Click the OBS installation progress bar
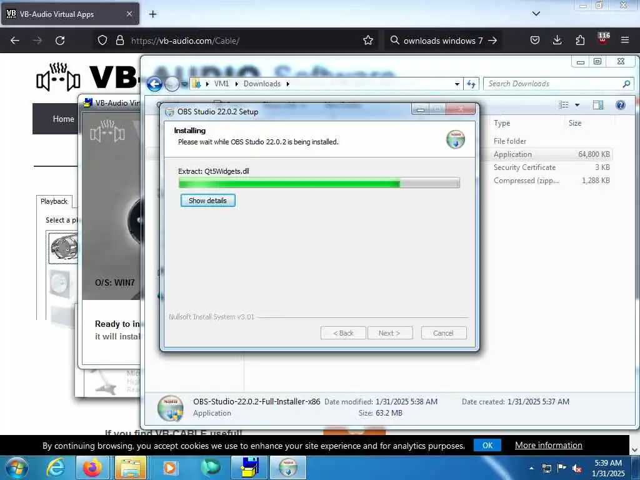The image size is (640, 480). (319, 183)
